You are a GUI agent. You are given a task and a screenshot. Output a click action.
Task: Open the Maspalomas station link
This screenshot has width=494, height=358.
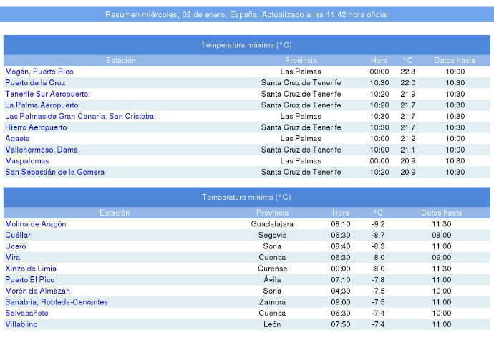coord(25,161)
